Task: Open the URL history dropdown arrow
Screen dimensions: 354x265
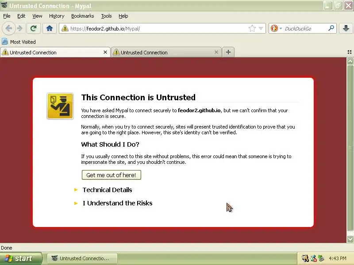Action: click(x=261, y=29)
